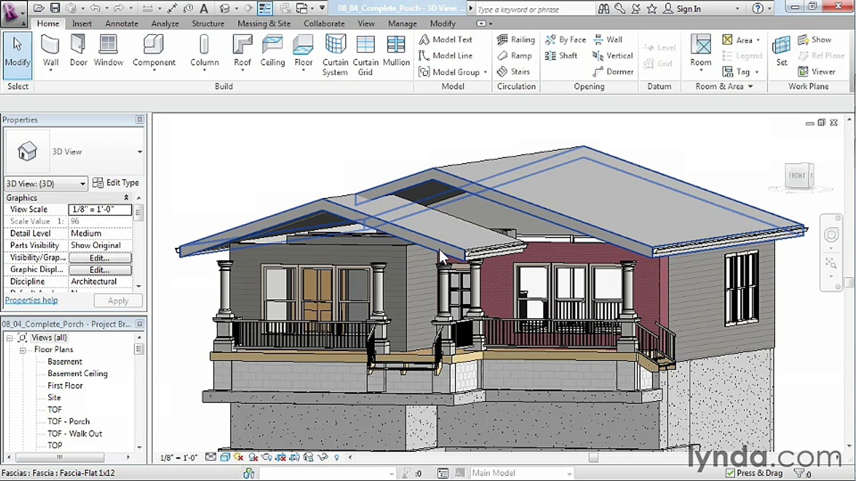
Task: Open the 3D View type dropdown
Action: [x=140, y=152]
